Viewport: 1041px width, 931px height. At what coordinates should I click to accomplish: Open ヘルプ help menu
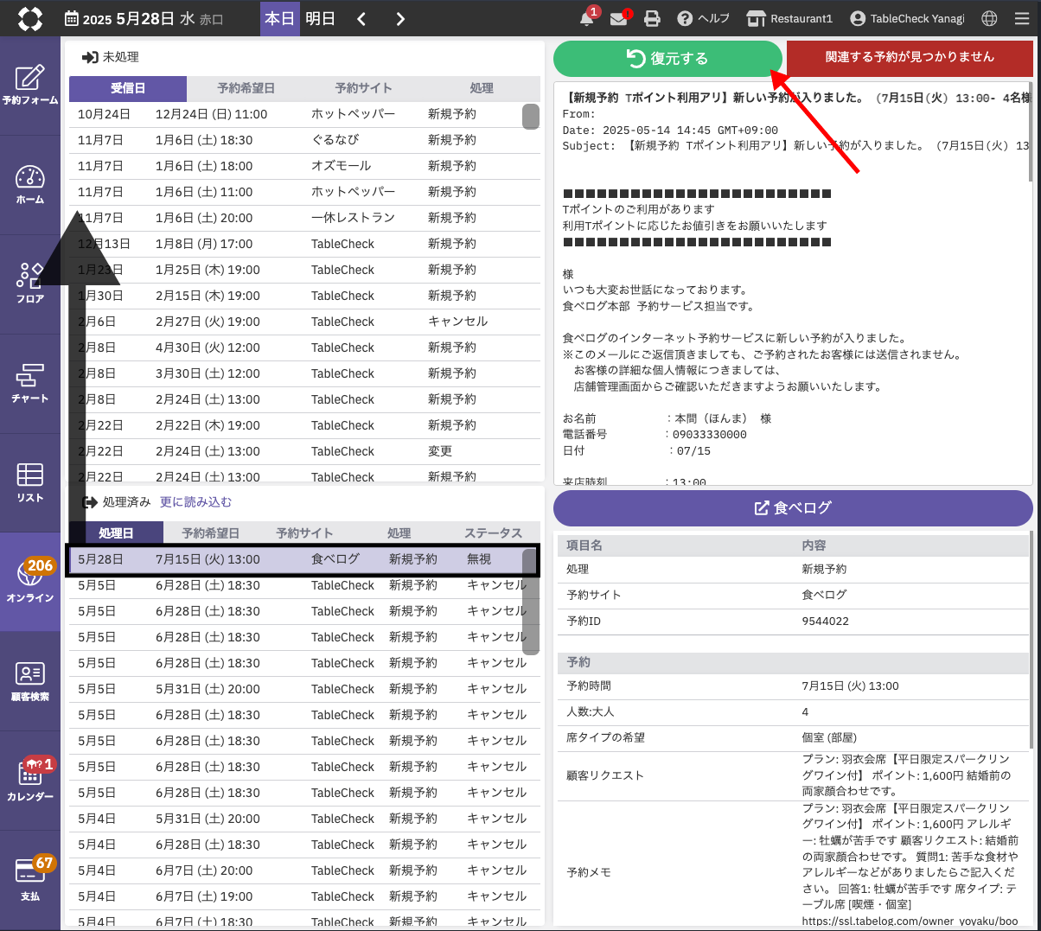[703, 18]
